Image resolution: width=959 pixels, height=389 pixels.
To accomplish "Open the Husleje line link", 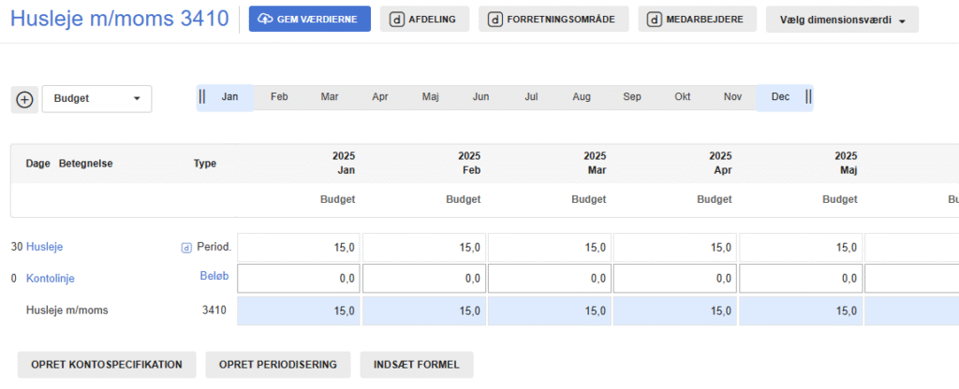I will pos(45,247).
